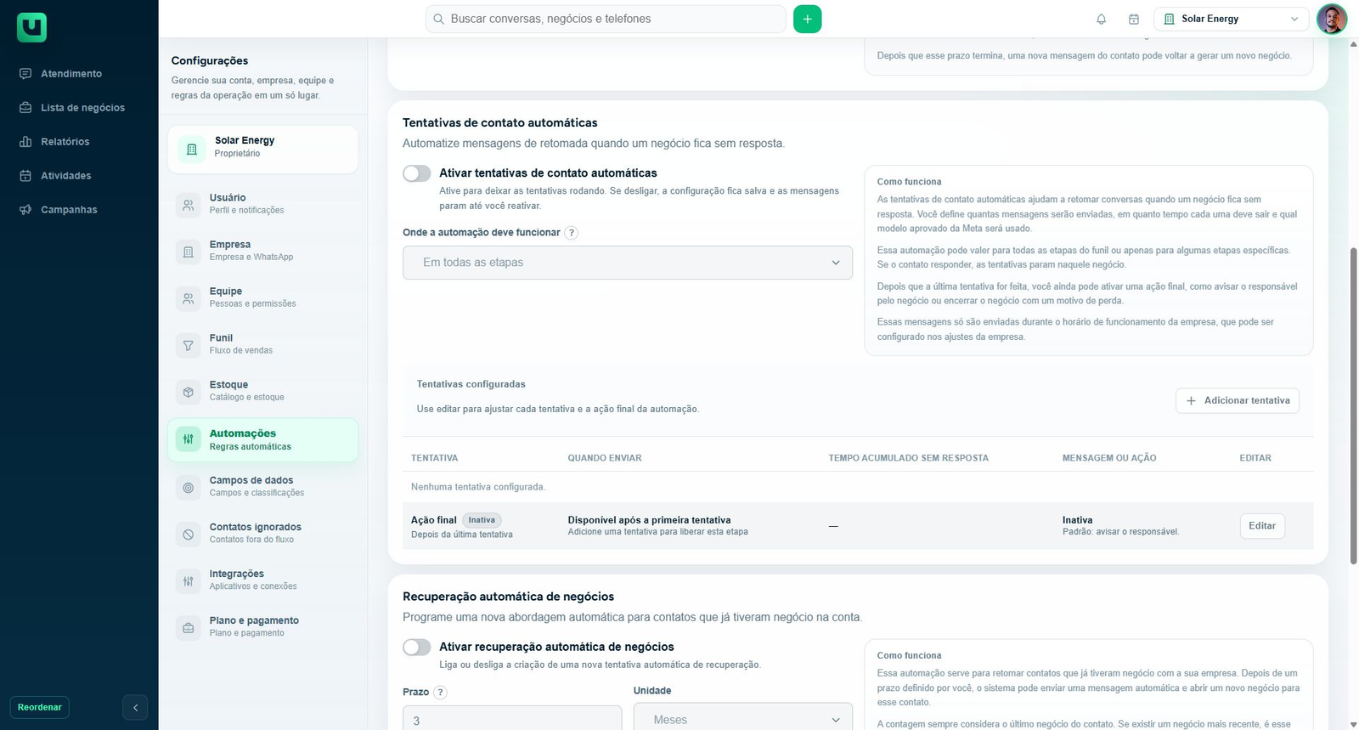Open the Equipe settings icon
Viewport: 1359px width, 730px height.
click(188, 298)
